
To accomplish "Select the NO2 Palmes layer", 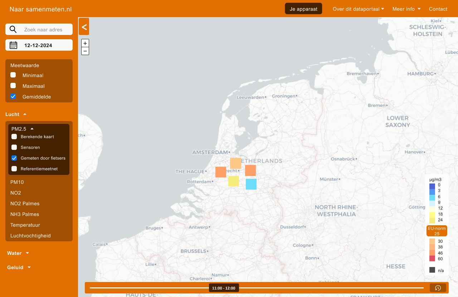I will point(25,203).
